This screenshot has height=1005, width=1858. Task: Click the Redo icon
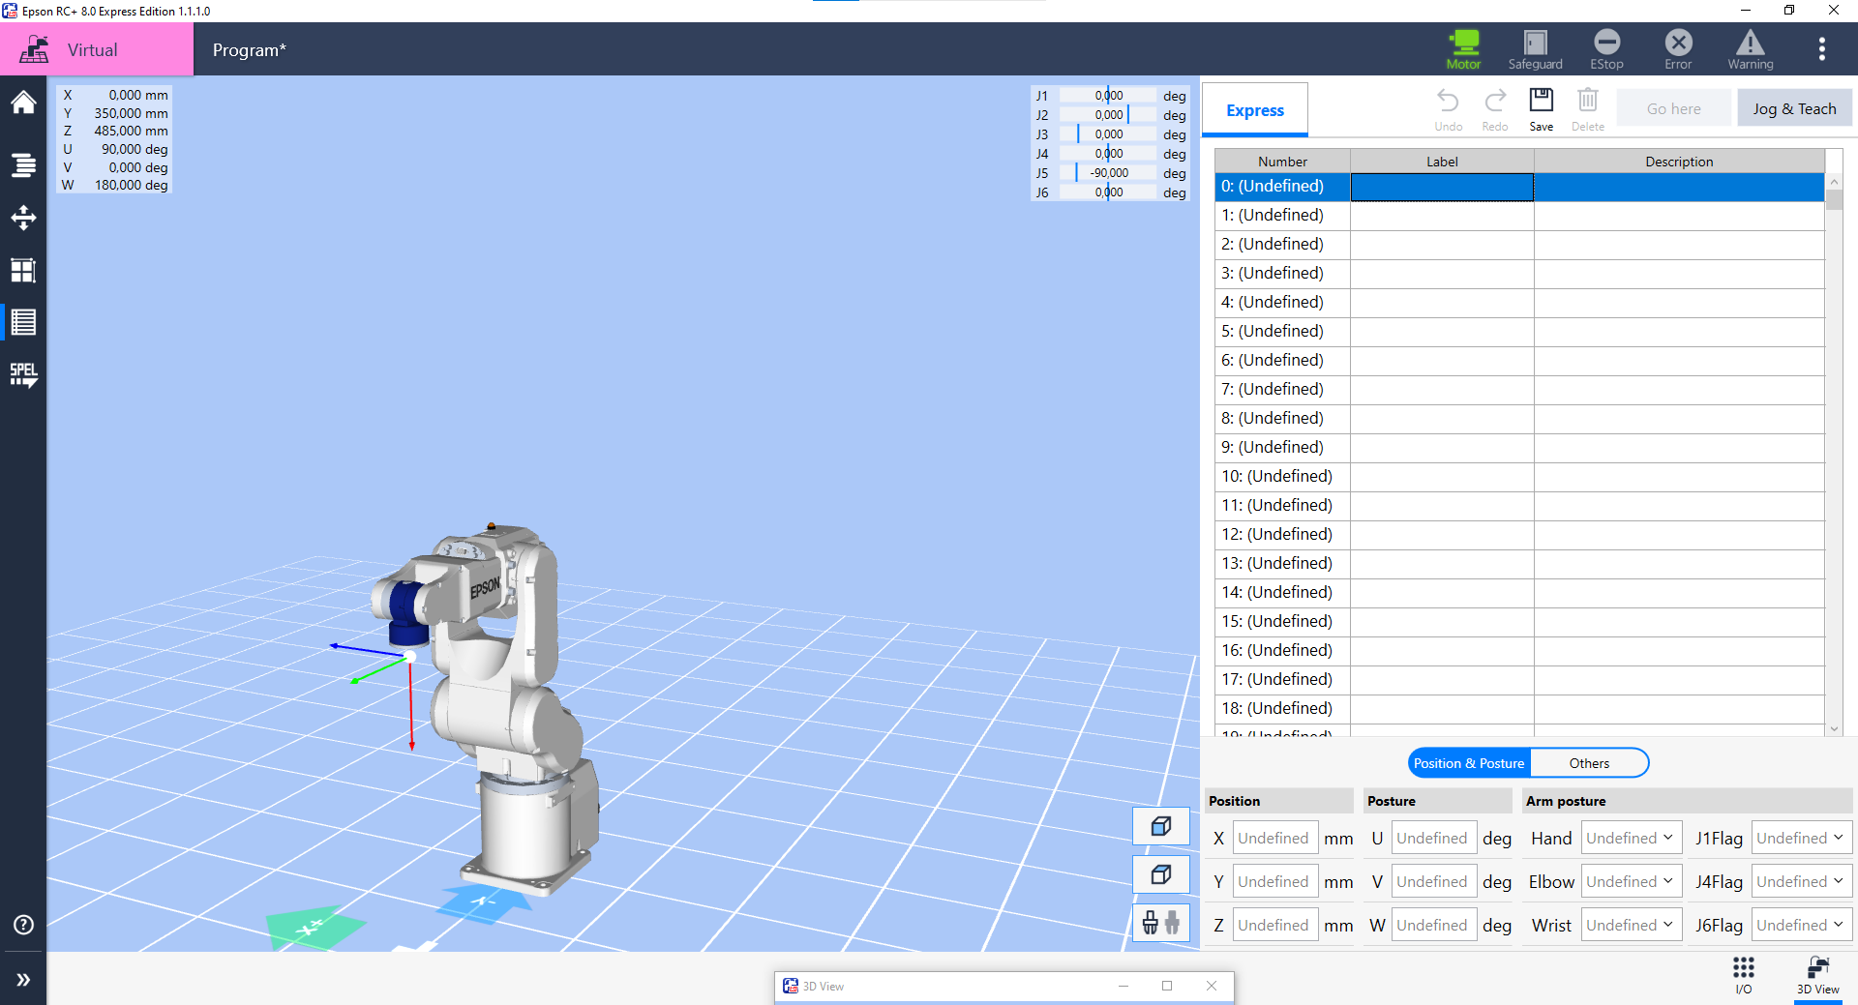1495,109
